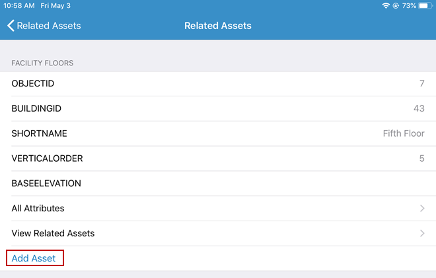Tap the Fifth Floor value
The width and height of the screenshot is (436, 278).
pos(403,133)
